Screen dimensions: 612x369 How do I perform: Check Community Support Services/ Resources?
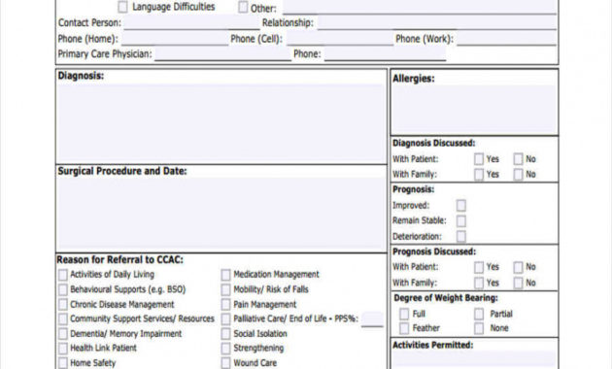pos(63,319)
